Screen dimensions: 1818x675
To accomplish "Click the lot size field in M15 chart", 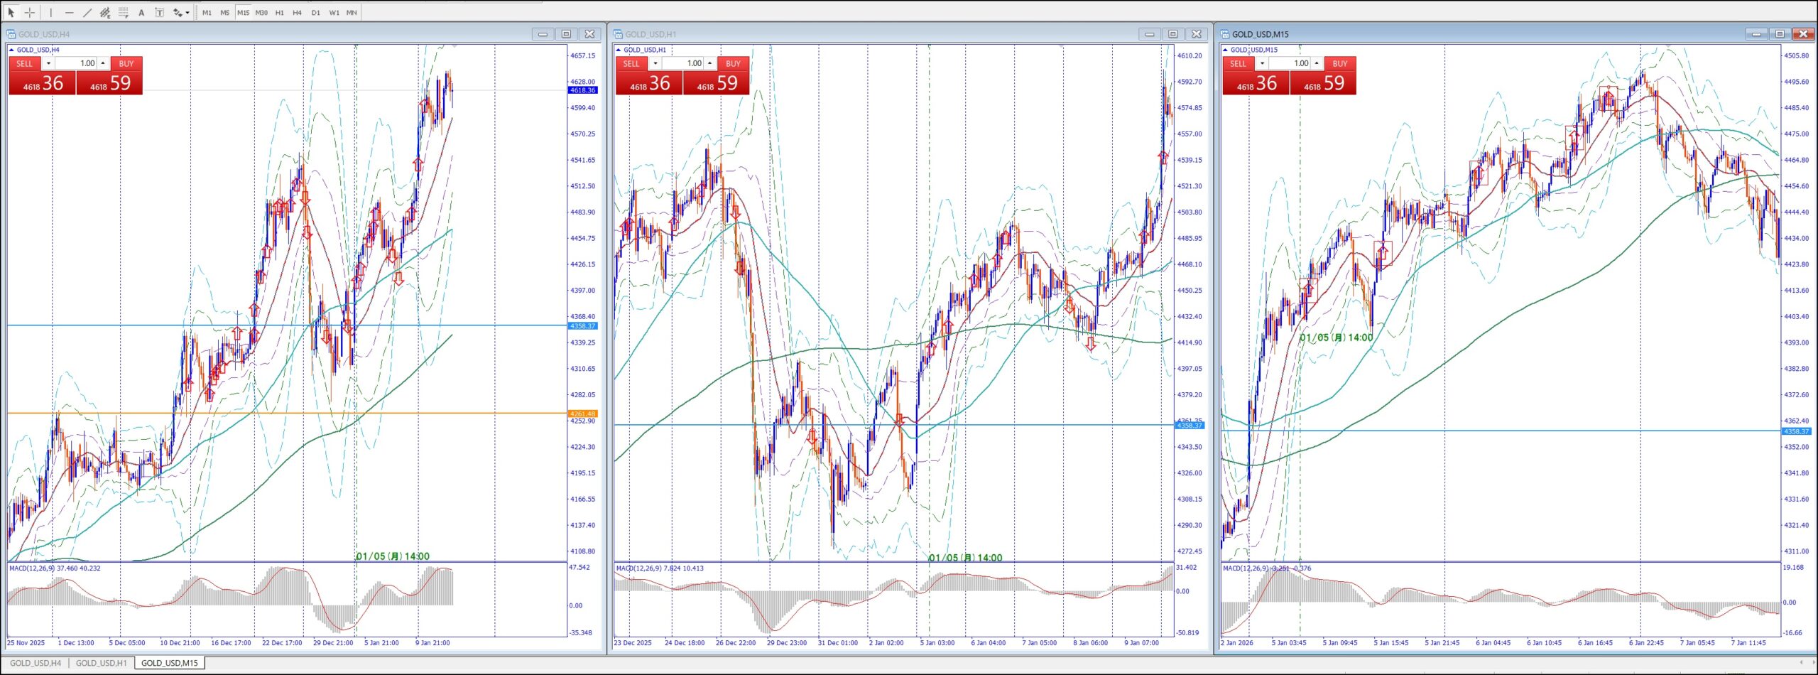I will pos(1292,63).
